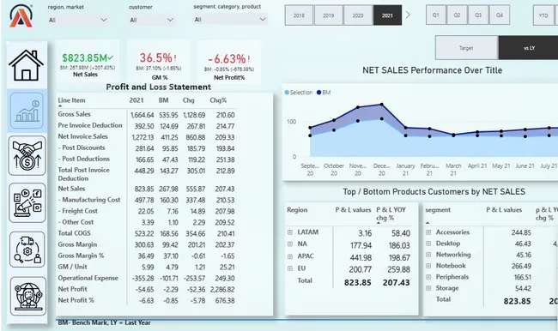Sort by Region column header
Screen dimensions: 558x331
point(297,210)
